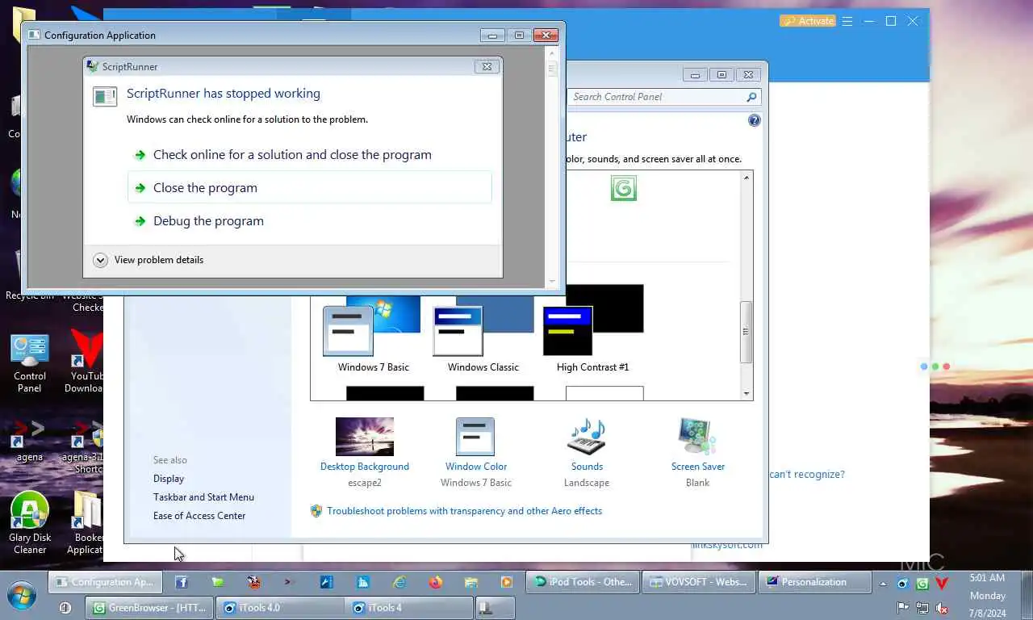Screen dimensions: 1033x620
Task: Click the Internet Explorer taskbar icon
Action: [x=399, y=582]
